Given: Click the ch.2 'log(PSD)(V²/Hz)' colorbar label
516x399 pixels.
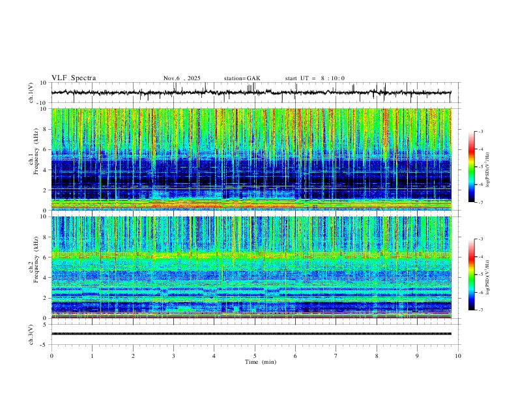Looking at the screenshot, I should point(488,277).
